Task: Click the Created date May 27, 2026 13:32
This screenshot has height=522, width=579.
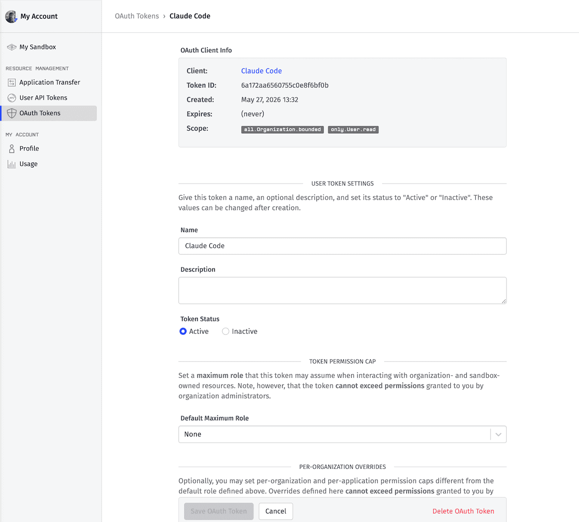Action: (x=270, y=100)
